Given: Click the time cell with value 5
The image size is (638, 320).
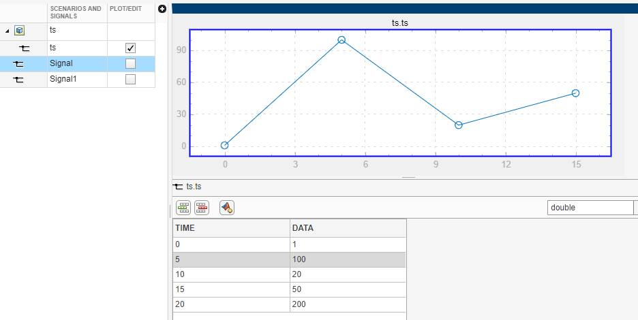Looking at the screenshot, I should (231, 259).
